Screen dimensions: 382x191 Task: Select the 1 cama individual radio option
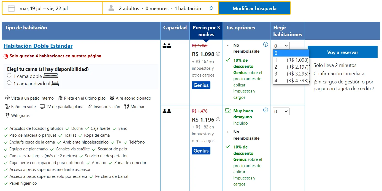[9, 83]
